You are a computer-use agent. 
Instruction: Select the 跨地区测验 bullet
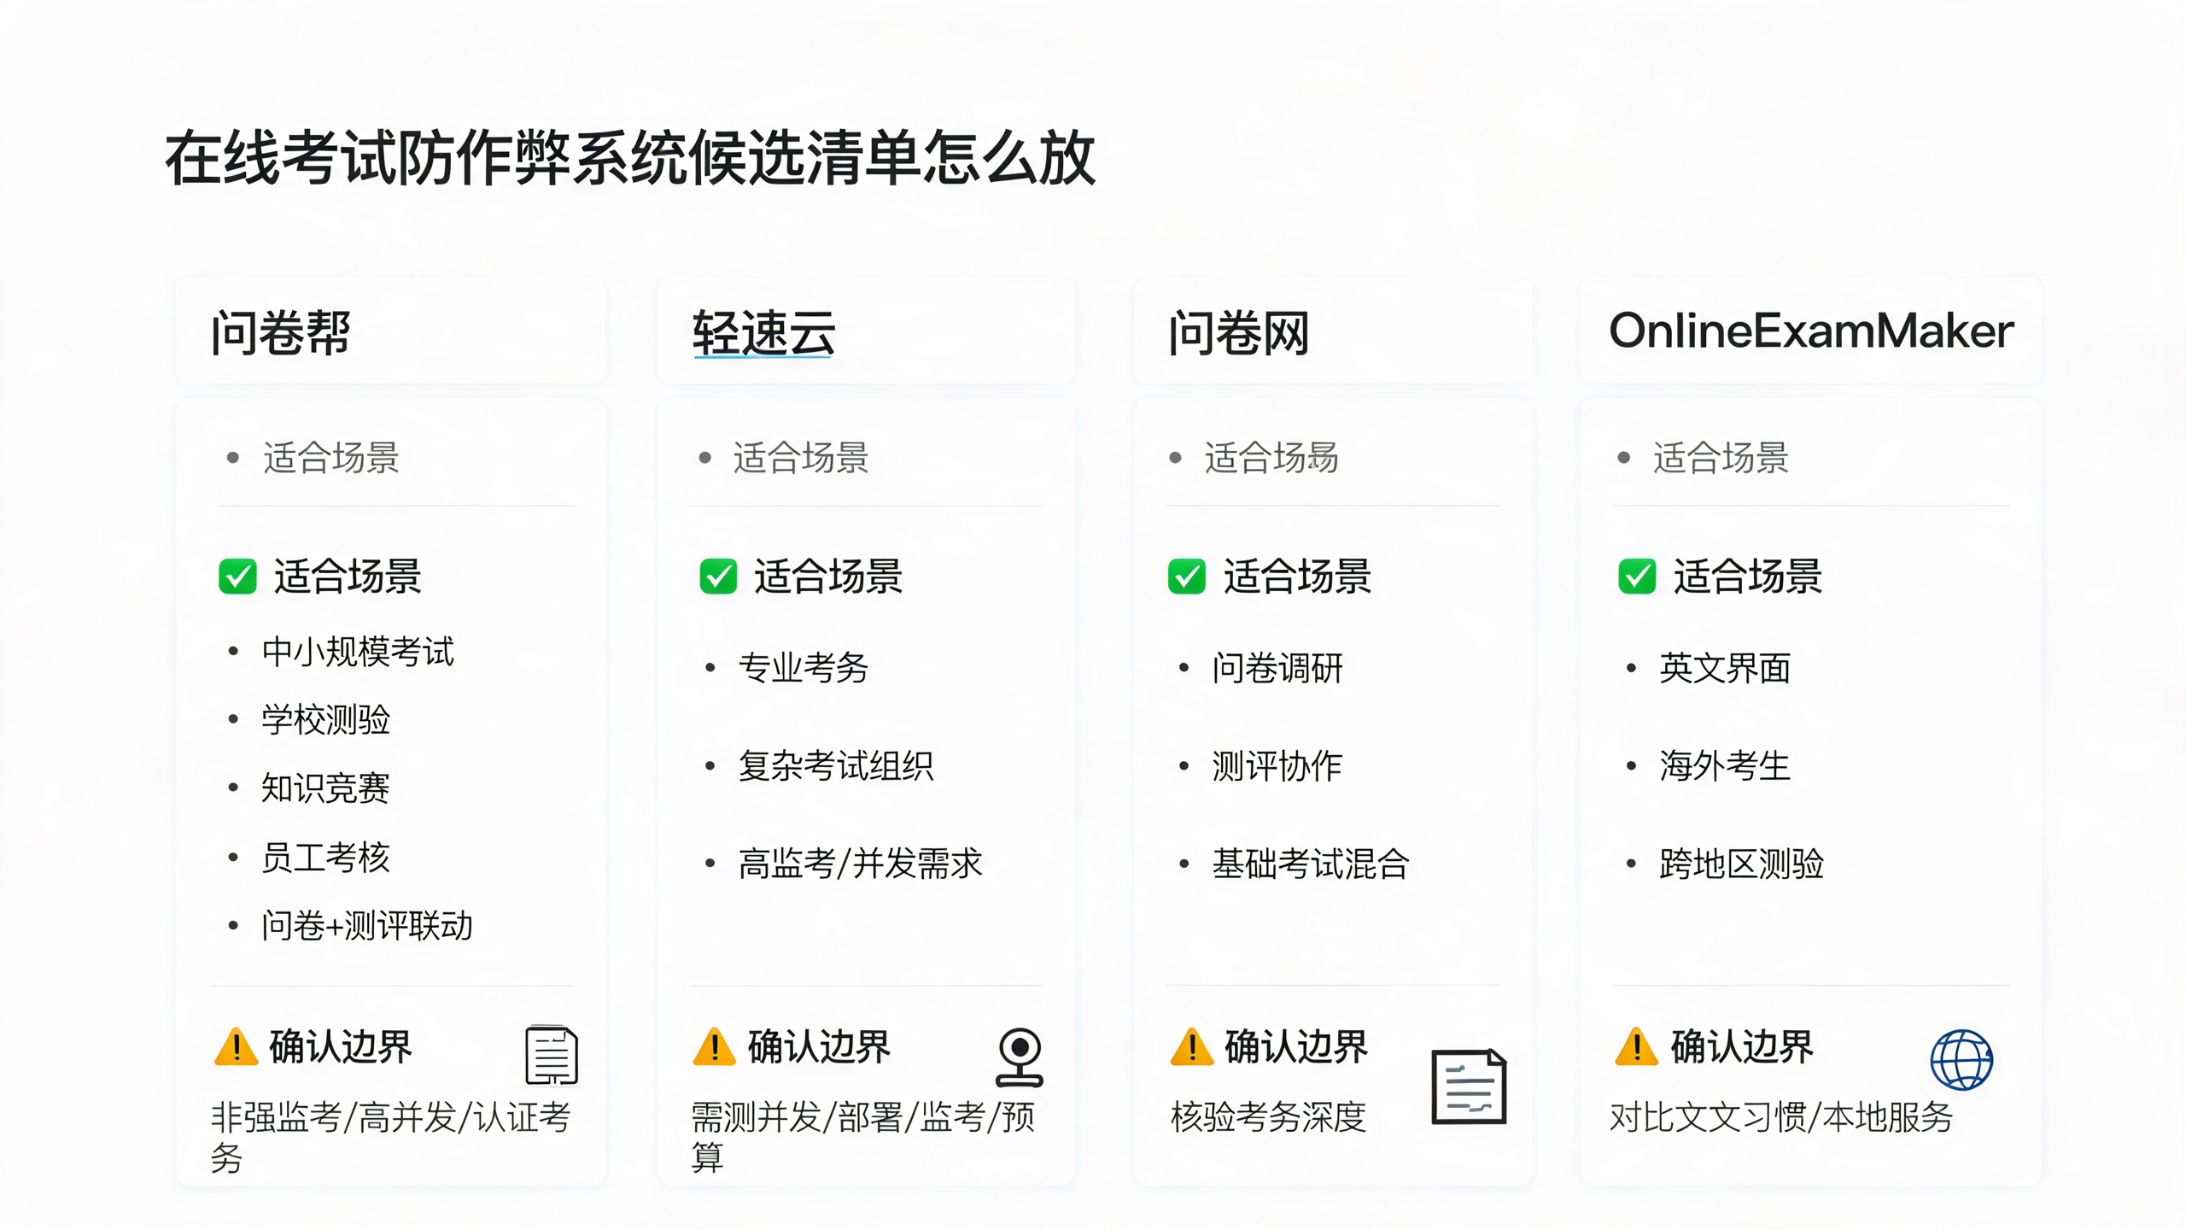1742,864
